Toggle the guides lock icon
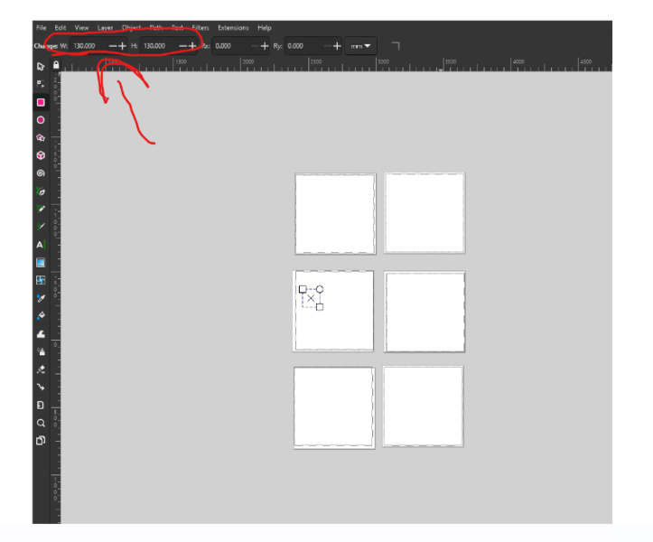Viewport: 653px width, 542px height. pos(56,65)
